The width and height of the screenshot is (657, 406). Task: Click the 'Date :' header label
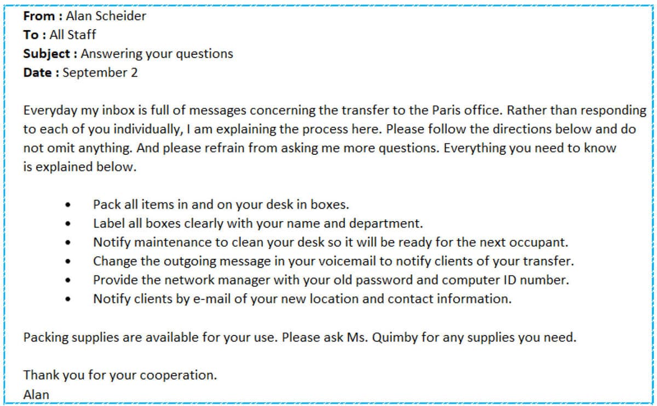point(41,73)
